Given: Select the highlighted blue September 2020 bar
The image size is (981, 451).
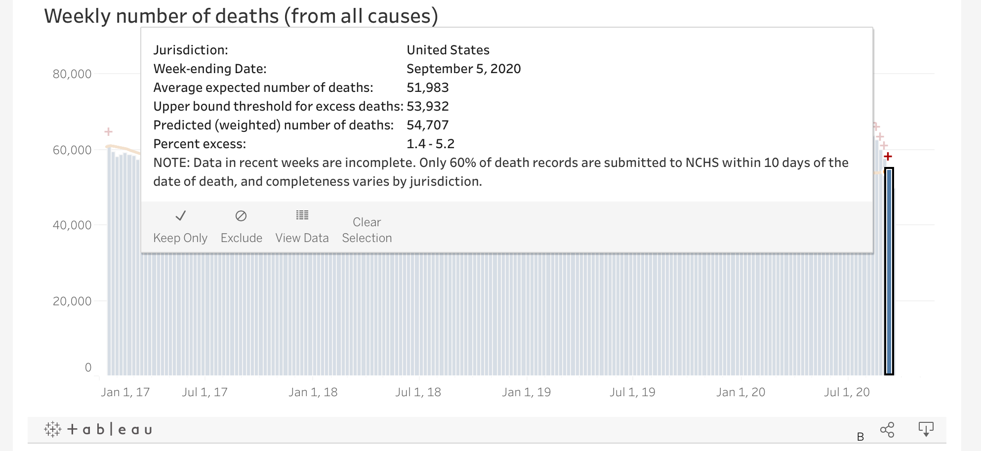Looking at the screenshot, I should point(889,272).
